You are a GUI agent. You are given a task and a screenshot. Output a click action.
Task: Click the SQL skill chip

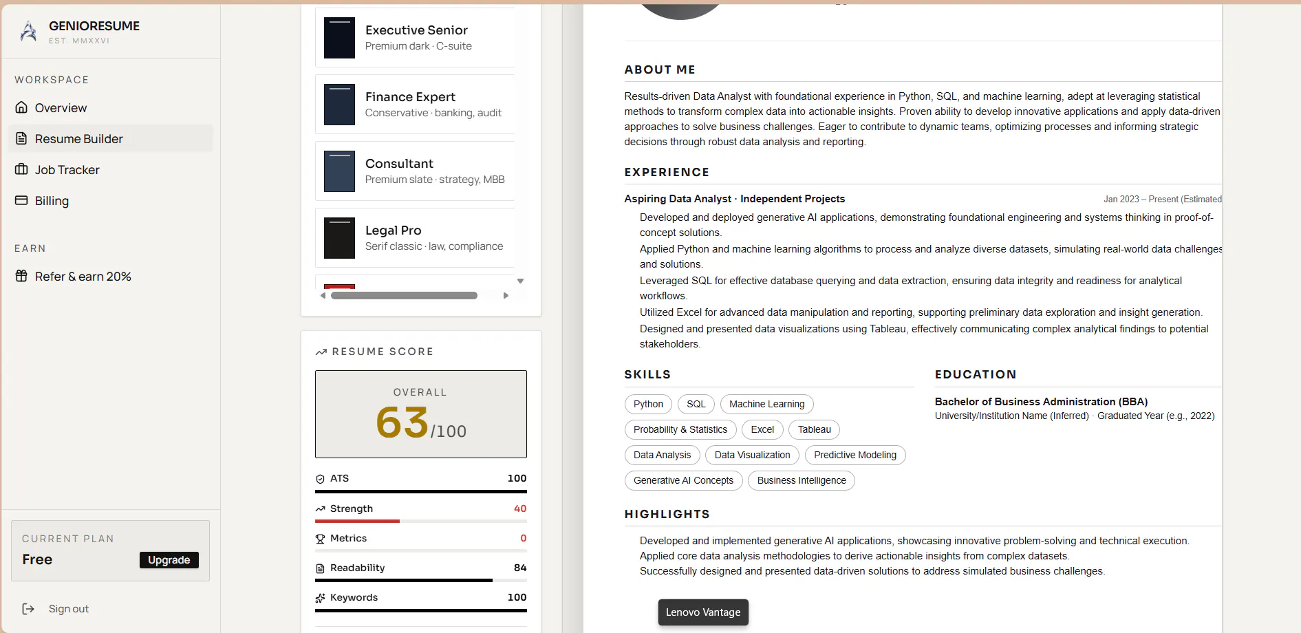pos(696,405)
